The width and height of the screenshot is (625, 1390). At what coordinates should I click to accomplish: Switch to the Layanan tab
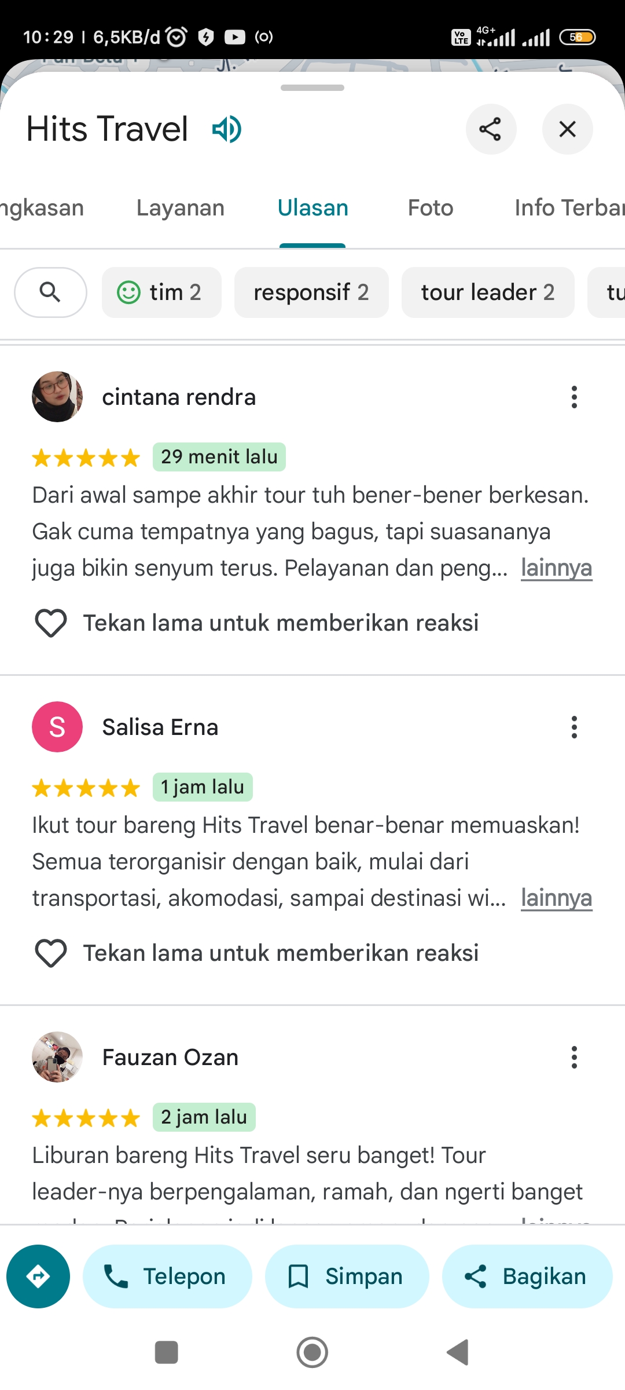pos(181,208)
